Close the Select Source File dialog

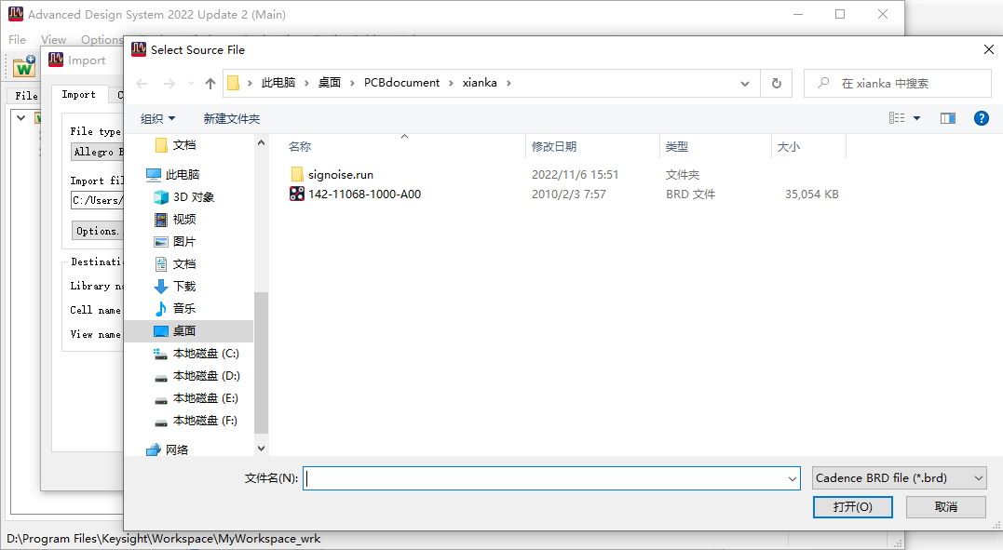(988, 50)
